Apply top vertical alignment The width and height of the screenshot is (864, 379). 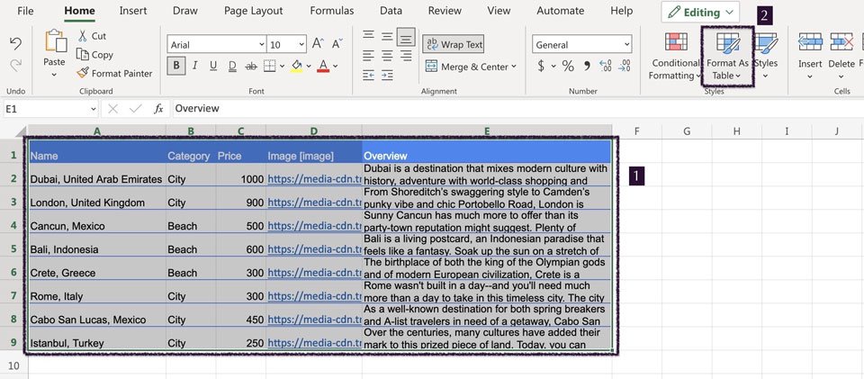point(369,36)
